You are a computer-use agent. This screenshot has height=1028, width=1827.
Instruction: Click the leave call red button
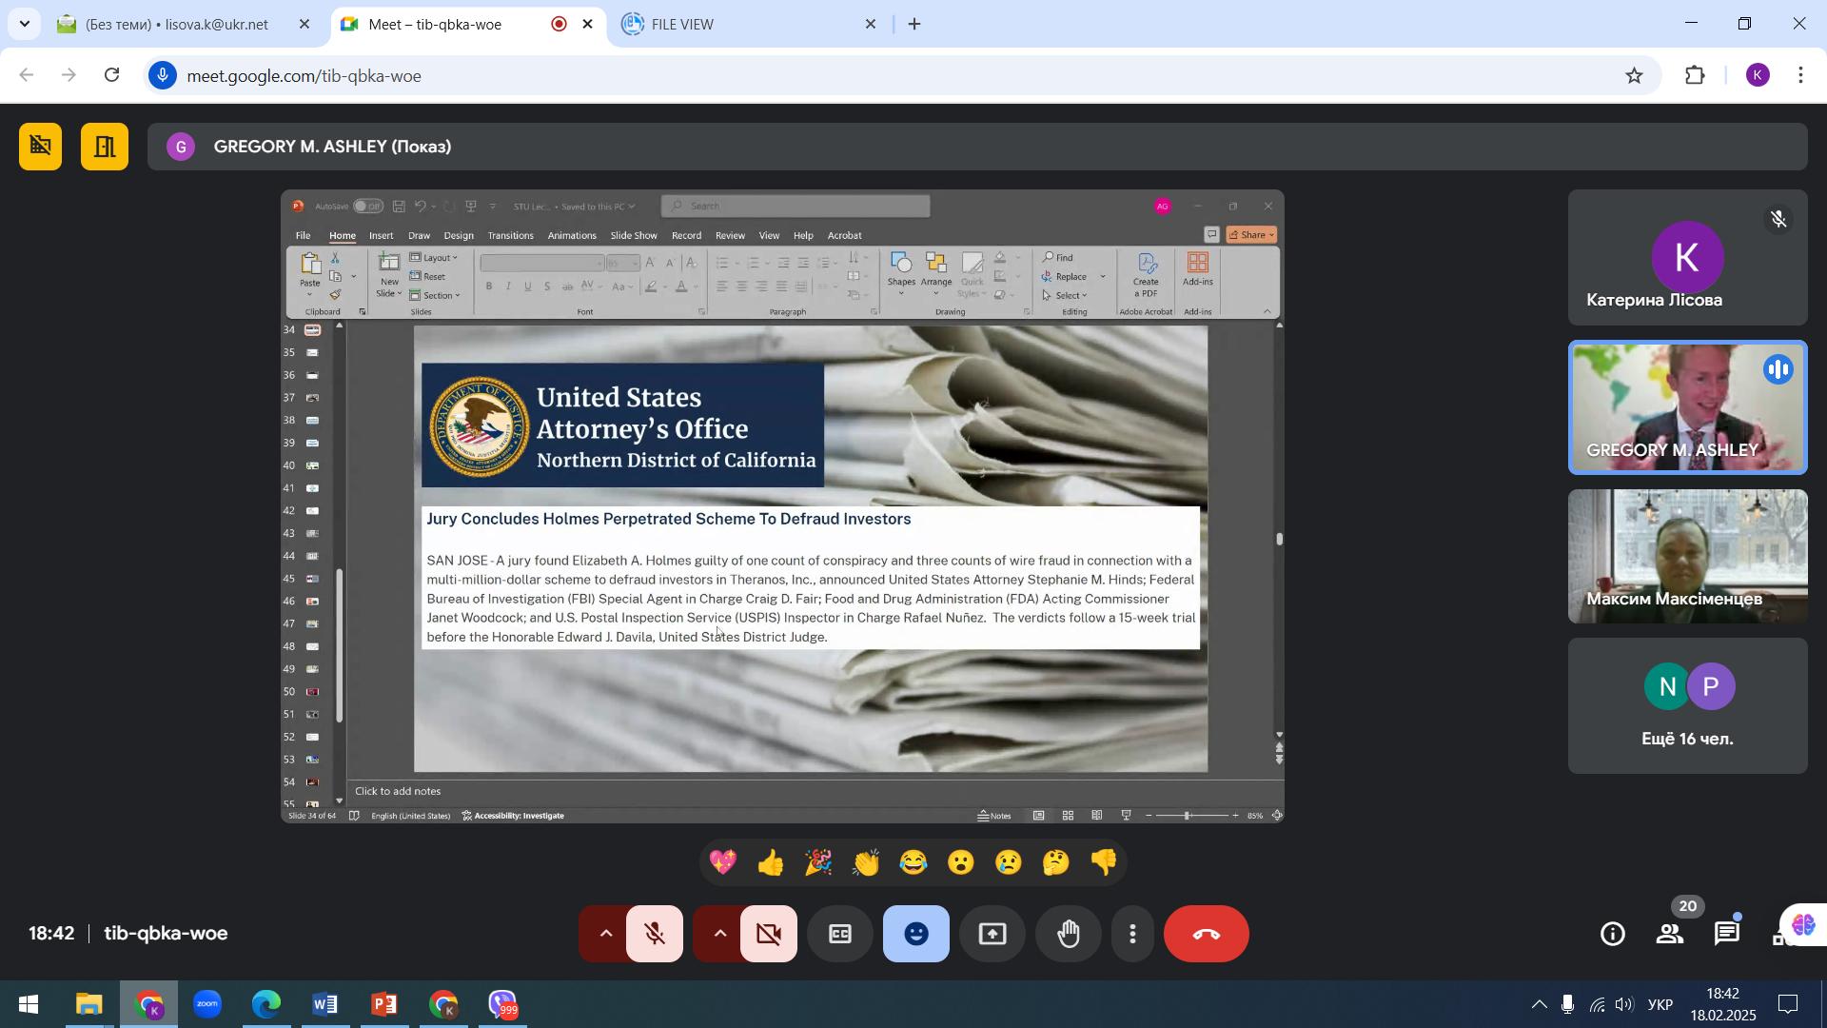(1206, 934)
